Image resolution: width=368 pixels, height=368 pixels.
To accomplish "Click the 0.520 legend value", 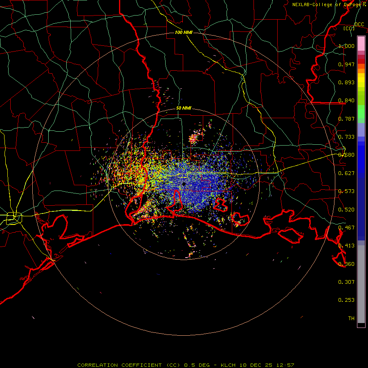I will 346,210.
